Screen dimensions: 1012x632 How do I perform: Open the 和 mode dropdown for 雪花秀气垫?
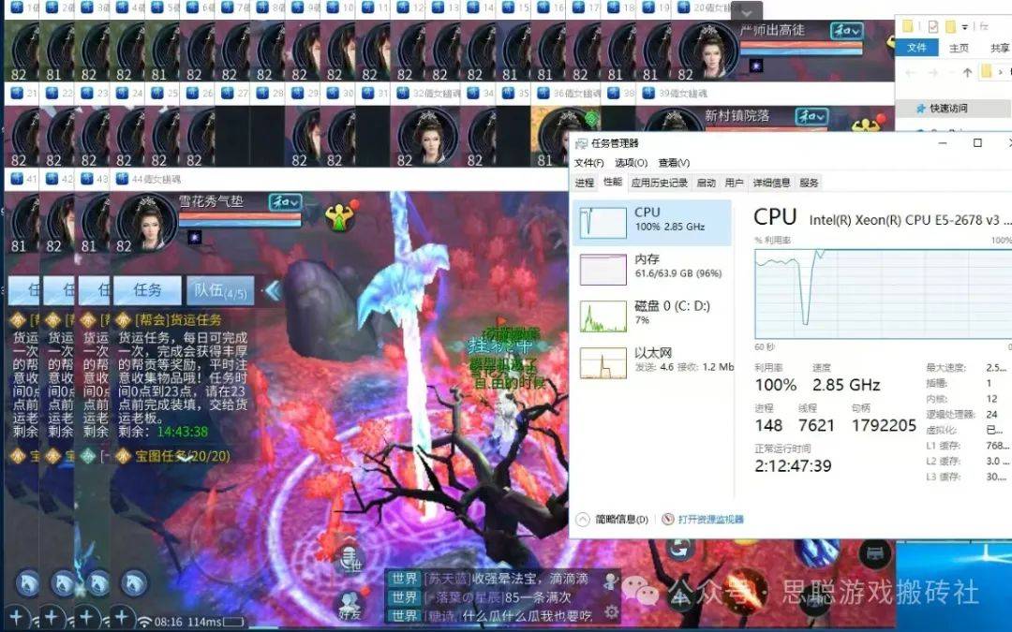(x=285, y=202)
